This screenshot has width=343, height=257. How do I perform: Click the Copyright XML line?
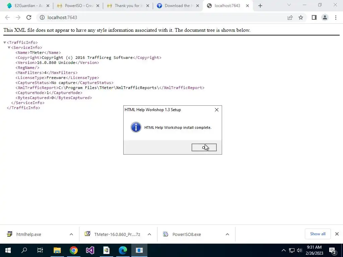click(88, 58)
